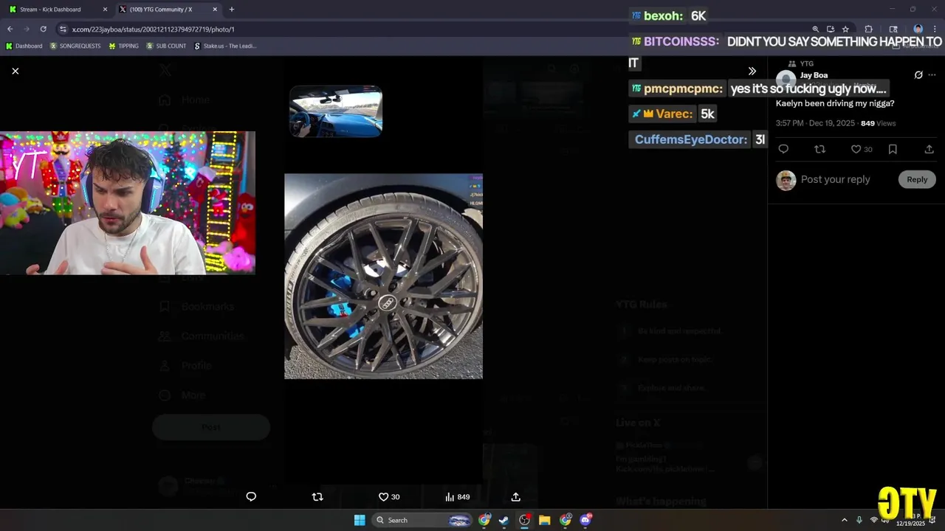Click the share icon in the post sidebar
The image size is (945, 531).
coord(929,149)
